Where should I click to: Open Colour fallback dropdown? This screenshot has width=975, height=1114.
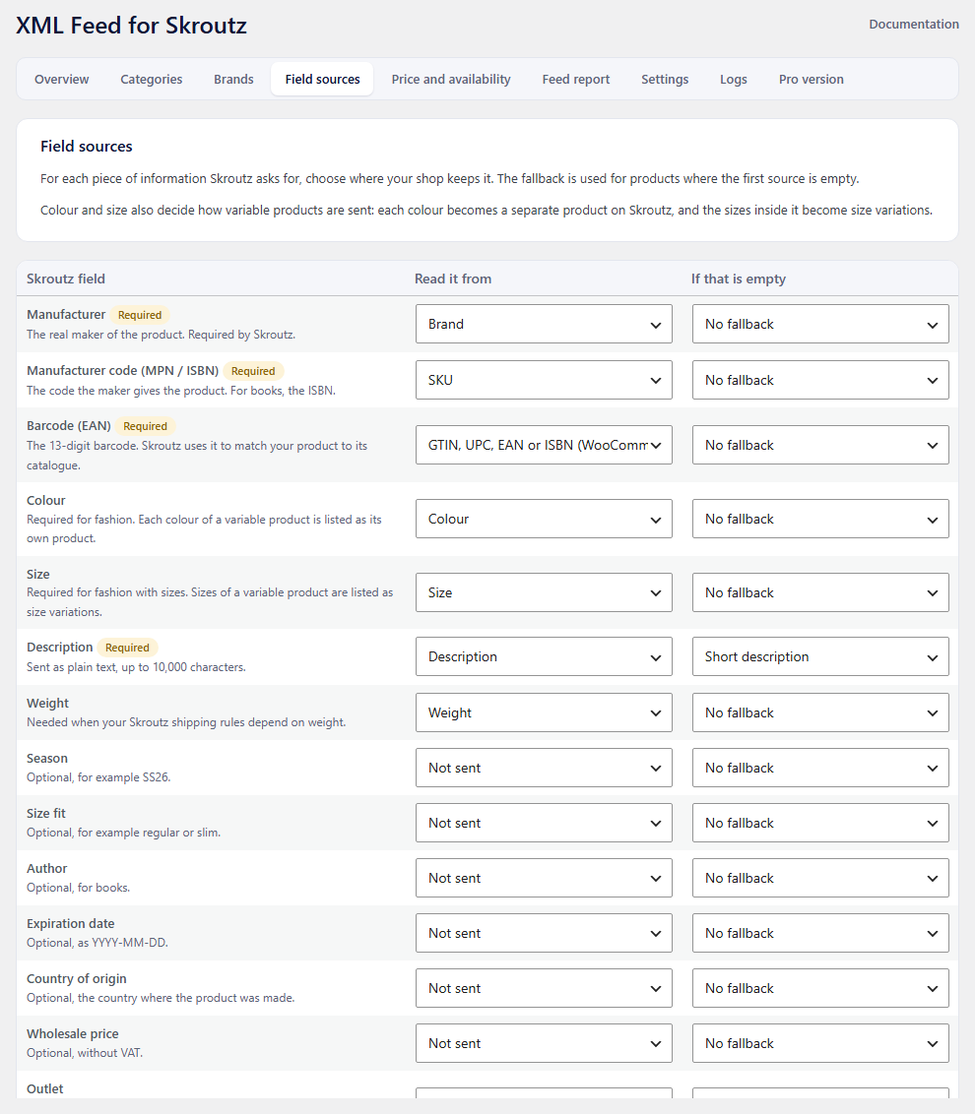820,519
